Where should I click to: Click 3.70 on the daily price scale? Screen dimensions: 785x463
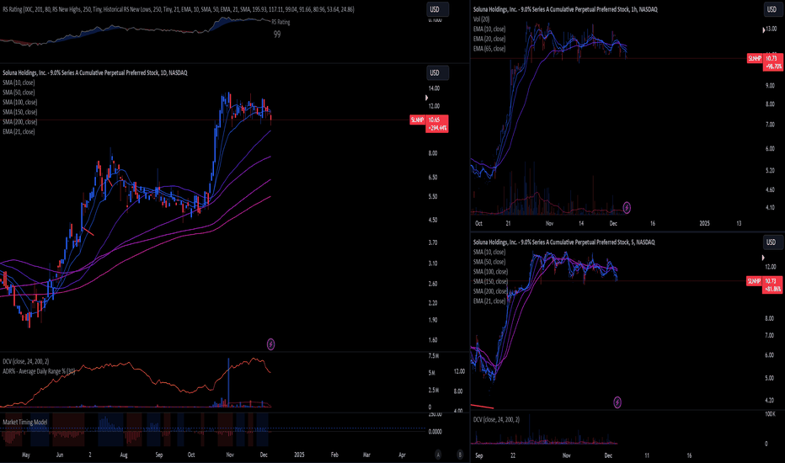(x=433, y=242)
